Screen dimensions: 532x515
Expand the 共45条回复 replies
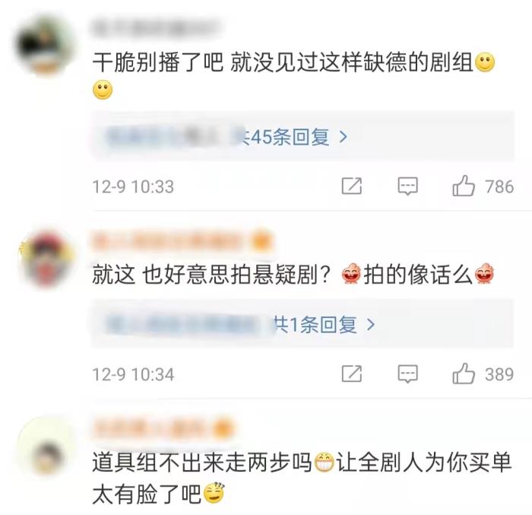(303, 135)
